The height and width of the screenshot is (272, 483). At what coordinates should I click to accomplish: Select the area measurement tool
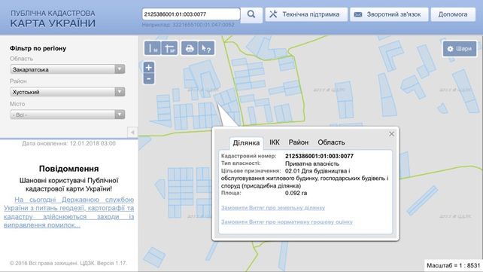click(169, 48)
